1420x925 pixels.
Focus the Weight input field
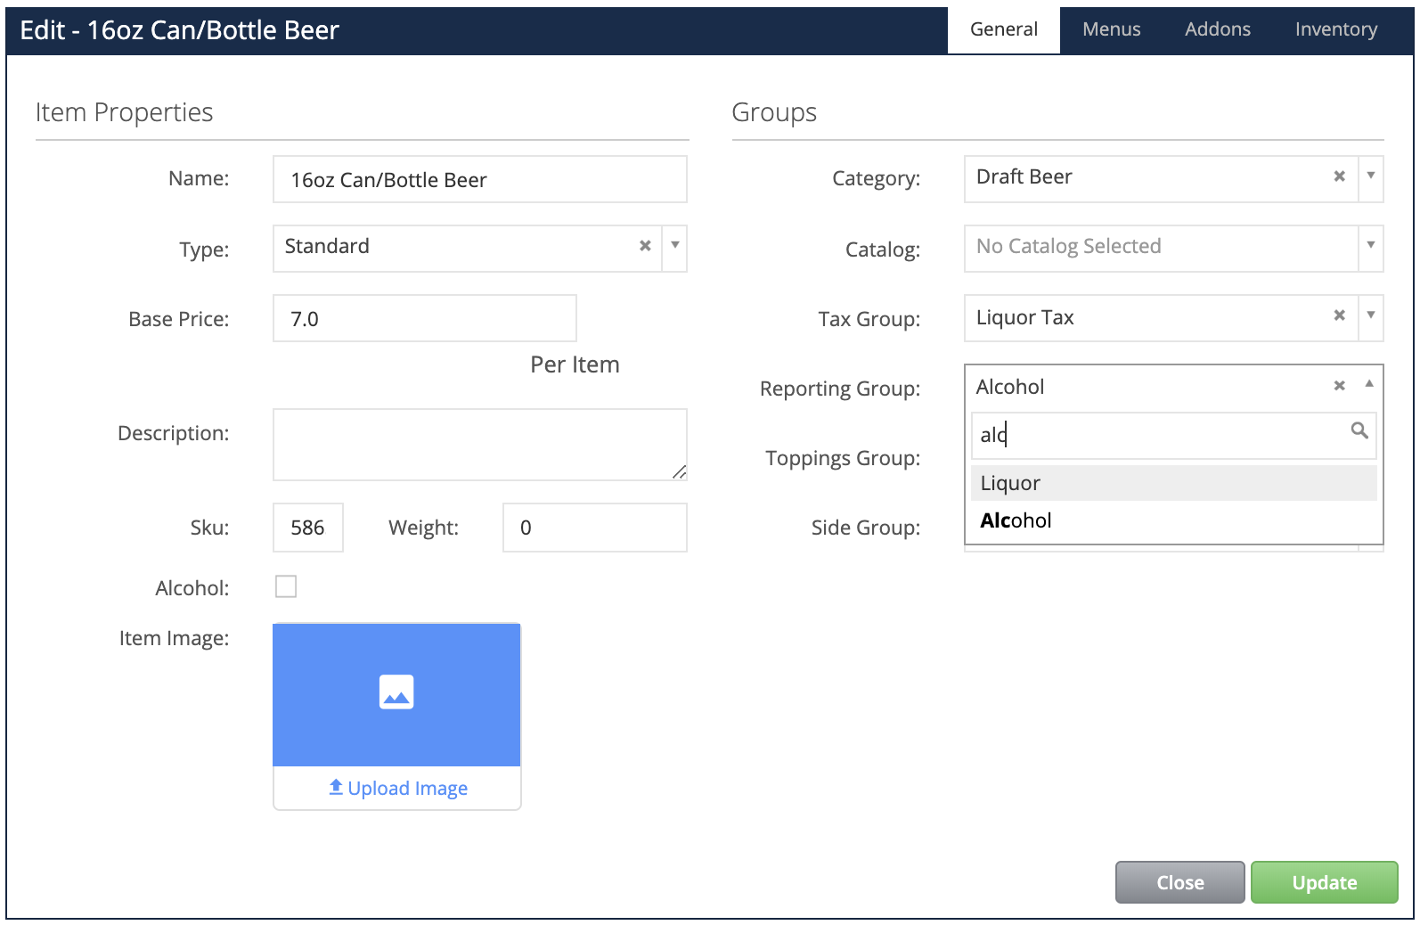595,528
